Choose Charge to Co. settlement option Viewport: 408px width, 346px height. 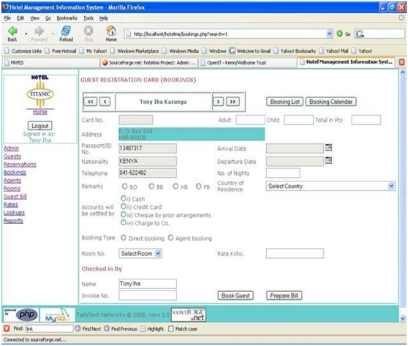pyautogui.click(x=124, y=222)
